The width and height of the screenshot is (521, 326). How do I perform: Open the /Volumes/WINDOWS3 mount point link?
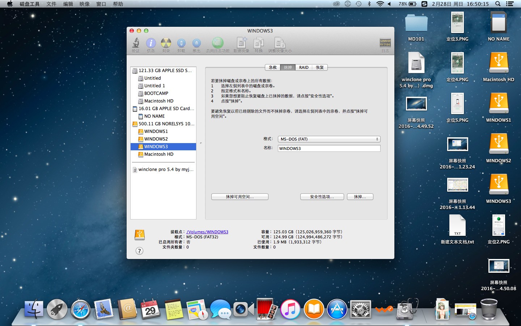pos(207,232)
